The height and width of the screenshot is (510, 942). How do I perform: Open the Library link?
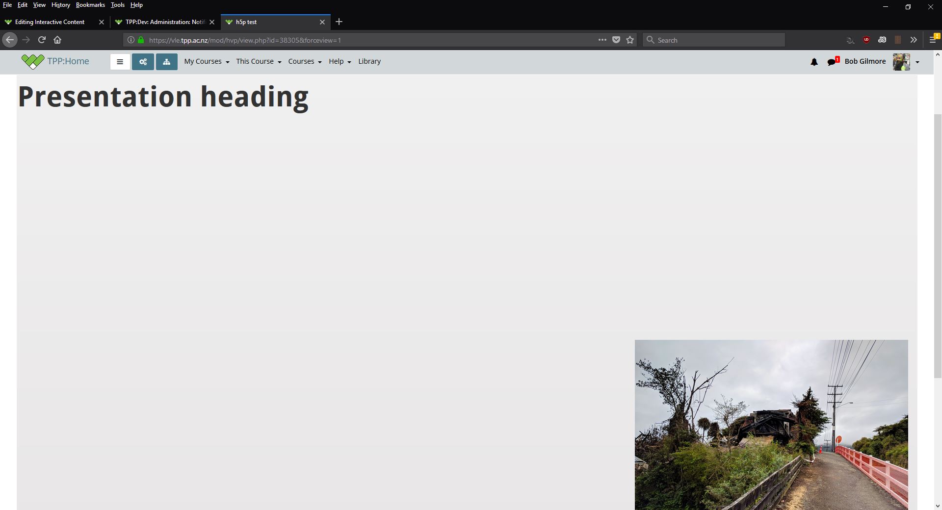pos(369,61)
